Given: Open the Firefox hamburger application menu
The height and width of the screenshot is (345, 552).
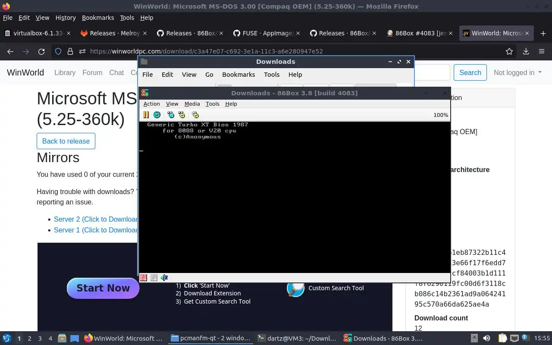Looking at the screenshot, I should [x=542, y=51].
